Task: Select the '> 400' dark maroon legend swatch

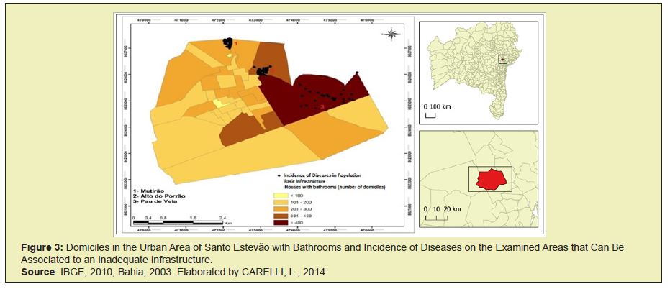Action: coord(282,223)
